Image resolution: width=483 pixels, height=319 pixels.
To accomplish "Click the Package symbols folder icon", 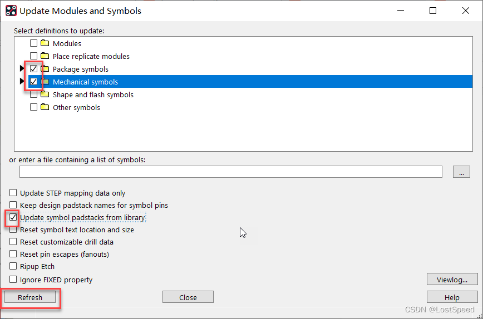I will [x=45, y=69].
